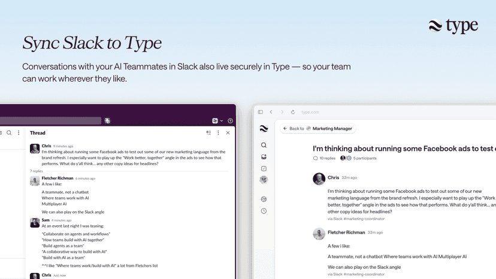496x279 pixels.
Task: Click the '10 replies' count in Type
Action: 324,158
